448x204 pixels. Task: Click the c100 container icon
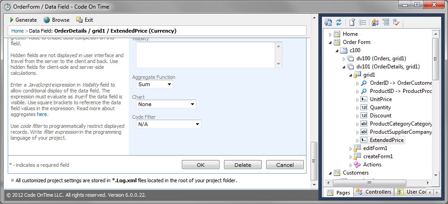[344, 50]
